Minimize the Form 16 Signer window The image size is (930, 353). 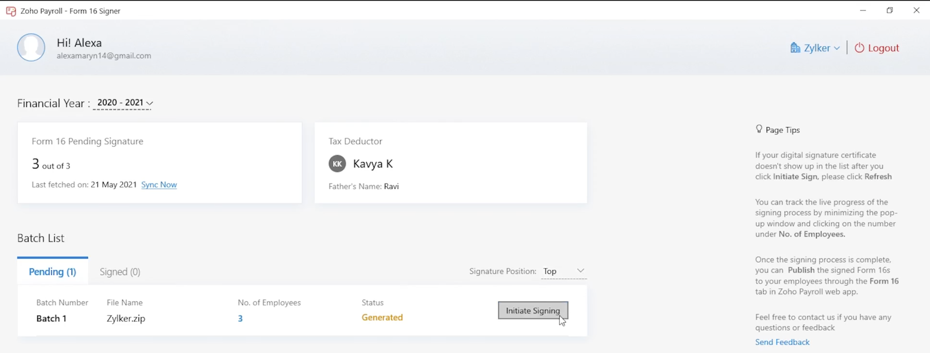[863, 11]
